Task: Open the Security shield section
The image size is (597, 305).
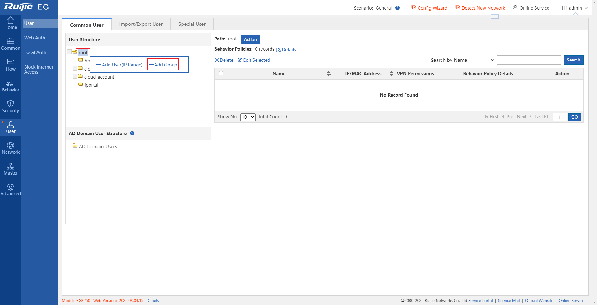Action: point(11,107)
